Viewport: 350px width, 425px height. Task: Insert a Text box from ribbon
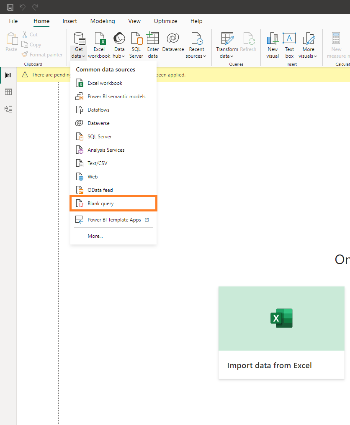pyautogui.click(x=289, y=45)
